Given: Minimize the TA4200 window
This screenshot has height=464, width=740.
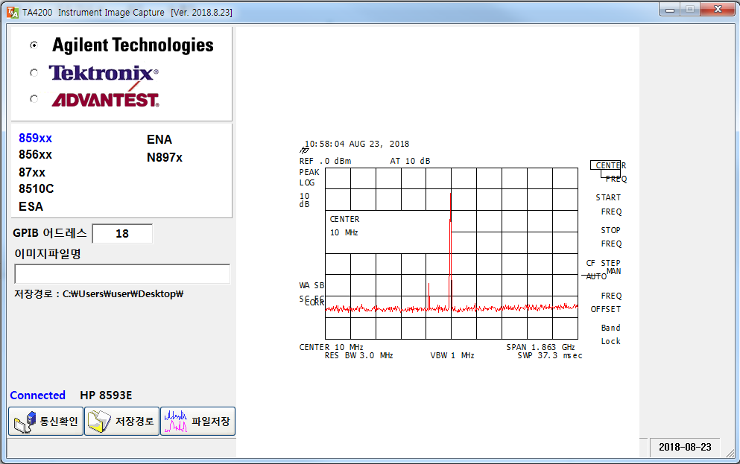Looking at the screenshot, I should (670, 10).
